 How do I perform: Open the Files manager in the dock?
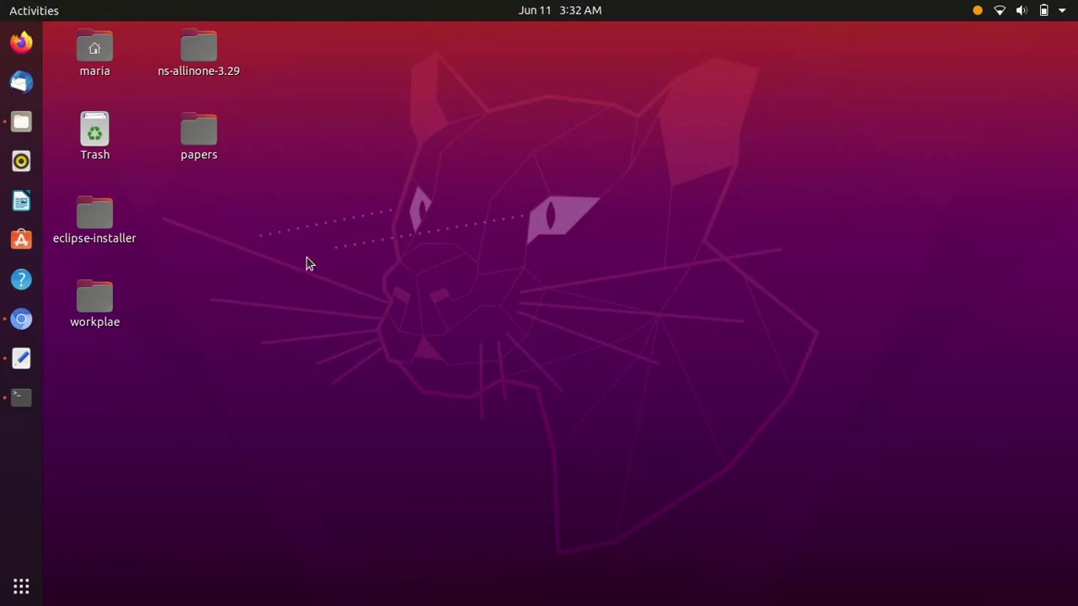[x=21, y=121]
